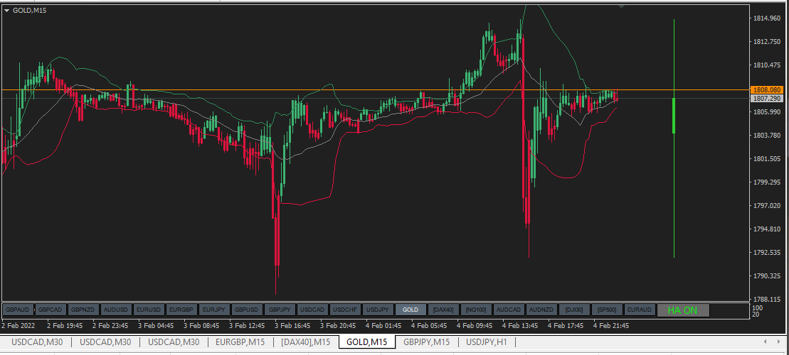Select the GBPNZD symbol button
This screenshot has width=789, height=355.
83,310
